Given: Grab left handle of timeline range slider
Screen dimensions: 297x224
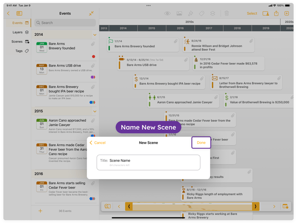Looking at the screenshot, I should click(129, 206).
